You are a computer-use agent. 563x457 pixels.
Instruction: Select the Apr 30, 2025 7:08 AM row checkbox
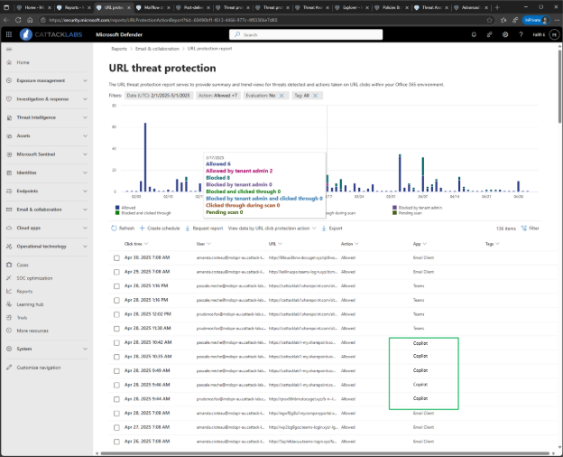[x=116, y=258]
